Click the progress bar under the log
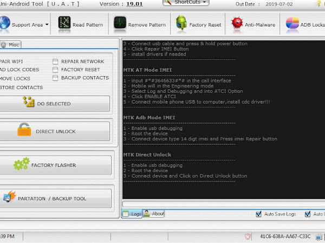325x243 pixels. click(223, 204)
